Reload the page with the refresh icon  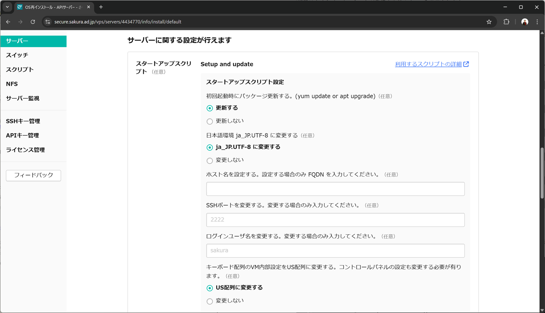click(x=33, y=22)
